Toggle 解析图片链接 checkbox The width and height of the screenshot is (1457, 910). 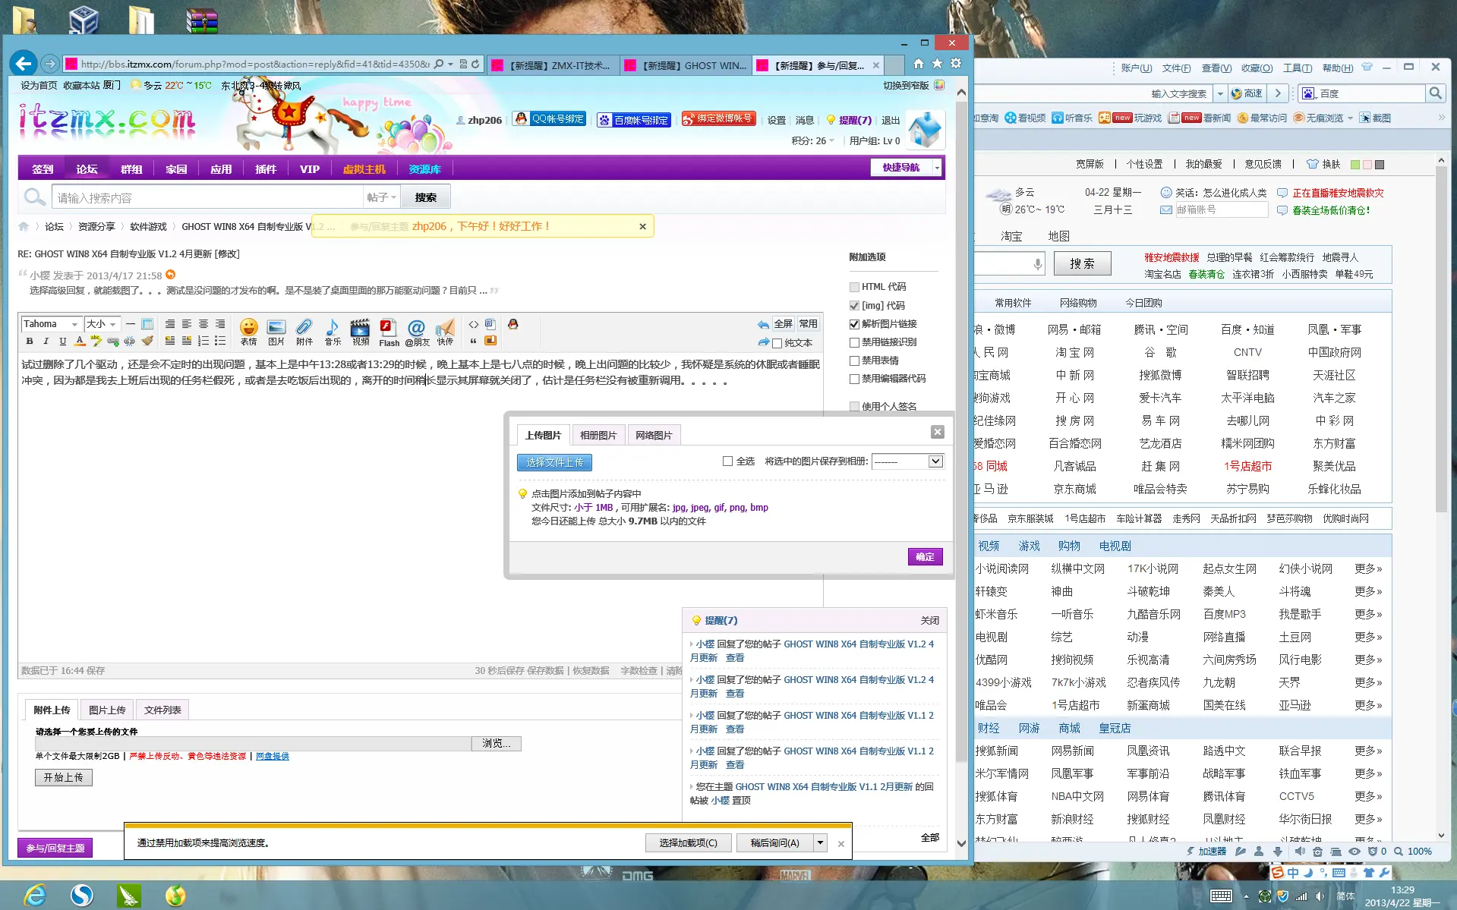pos(854,324)
